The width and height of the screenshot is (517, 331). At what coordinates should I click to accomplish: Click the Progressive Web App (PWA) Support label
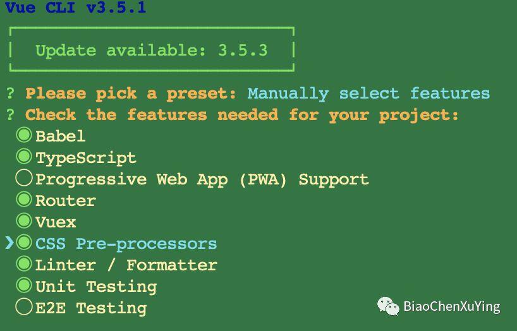point(202,180)
